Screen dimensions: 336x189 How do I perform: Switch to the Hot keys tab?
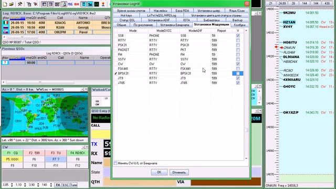click(126, 15)
